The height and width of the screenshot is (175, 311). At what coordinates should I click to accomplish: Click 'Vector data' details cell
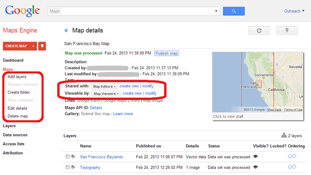(196, 157)
